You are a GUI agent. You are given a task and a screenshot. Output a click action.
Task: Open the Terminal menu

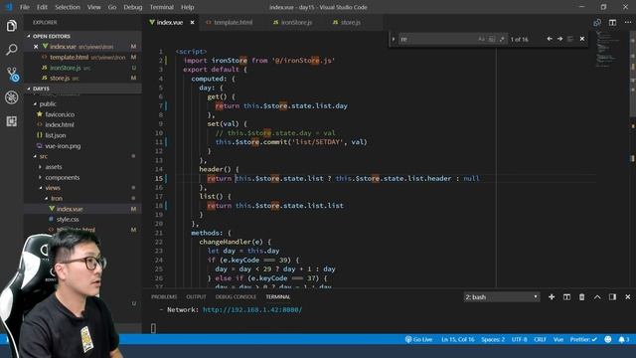[161, 7]
